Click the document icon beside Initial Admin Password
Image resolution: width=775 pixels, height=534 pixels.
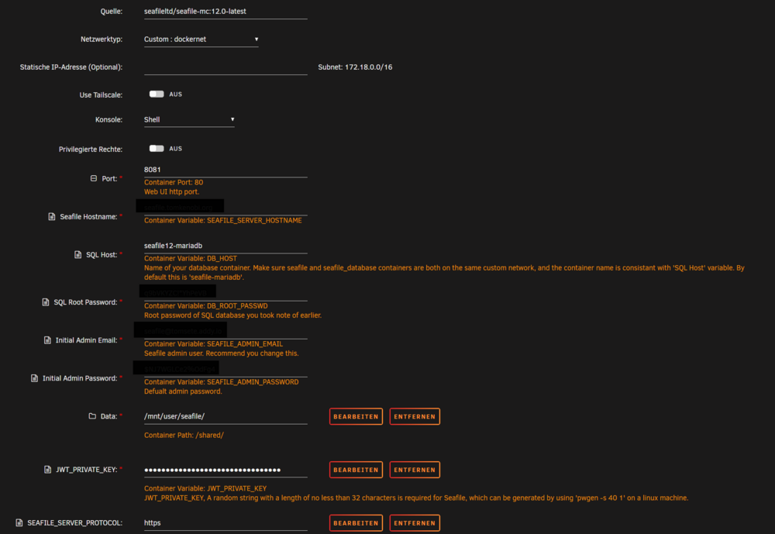point(34,378)
